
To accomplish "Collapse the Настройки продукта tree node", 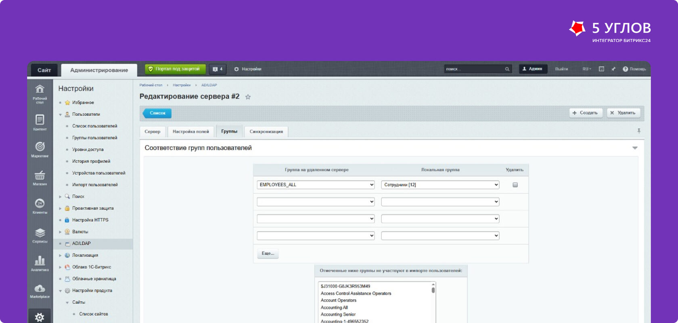I will pos(60,291).
